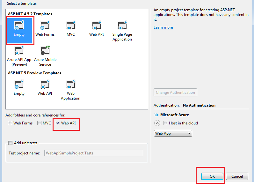Screen dimensions: 254x194
Task: Choose the MVC template
Action: [71, 28]
